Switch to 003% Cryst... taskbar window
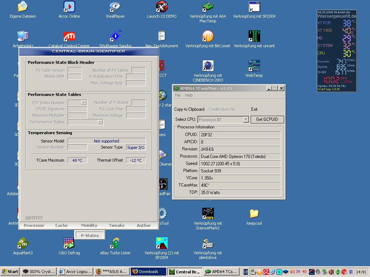370x277 pixels. pos(39,272)
